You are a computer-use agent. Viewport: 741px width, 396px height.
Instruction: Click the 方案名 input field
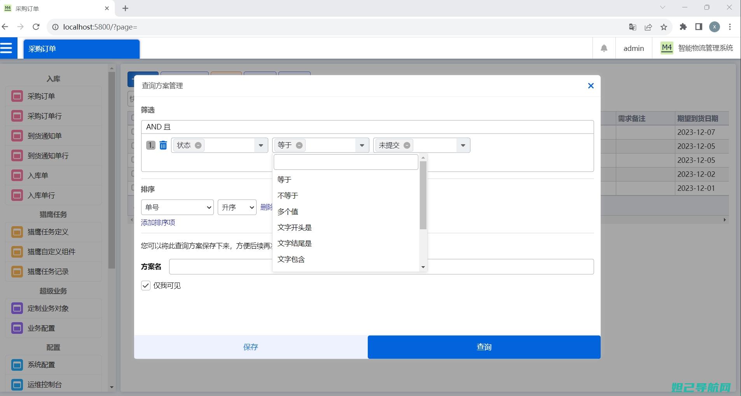pyautogui.click(x=381, y=267)
